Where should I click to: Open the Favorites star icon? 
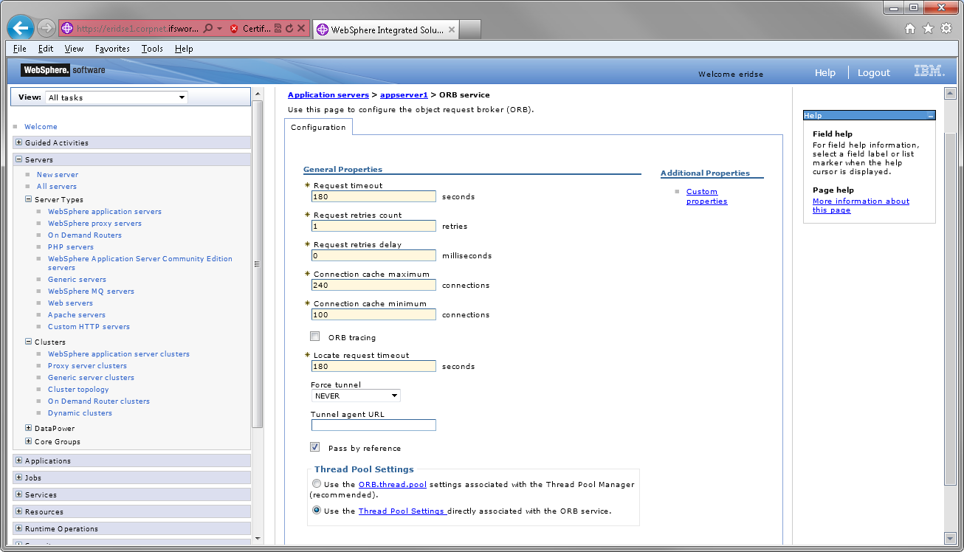(x=928, y=29)
